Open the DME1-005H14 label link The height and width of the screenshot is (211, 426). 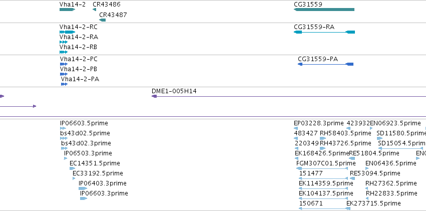(174, 91)
